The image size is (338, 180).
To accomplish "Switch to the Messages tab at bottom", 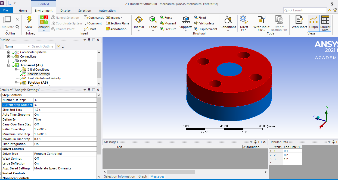I will 157,176.
